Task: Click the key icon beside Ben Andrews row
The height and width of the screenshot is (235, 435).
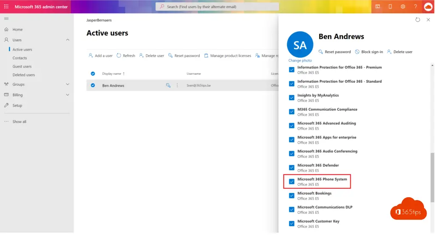Action: coord(168,85)
